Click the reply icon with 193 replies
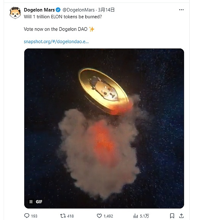Viewport: 199px width, 220px height. pyautogui.click(x=27, y=216)
